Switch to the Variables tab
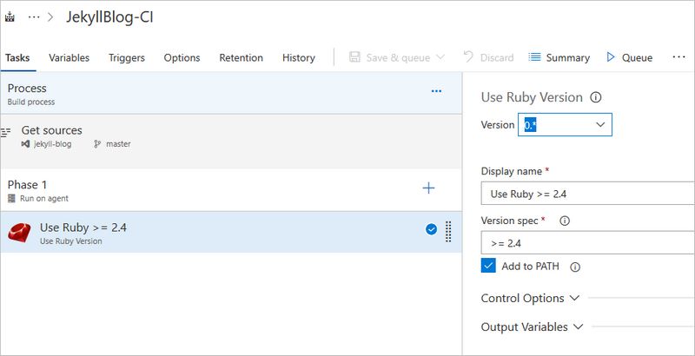 pos(69,58)
